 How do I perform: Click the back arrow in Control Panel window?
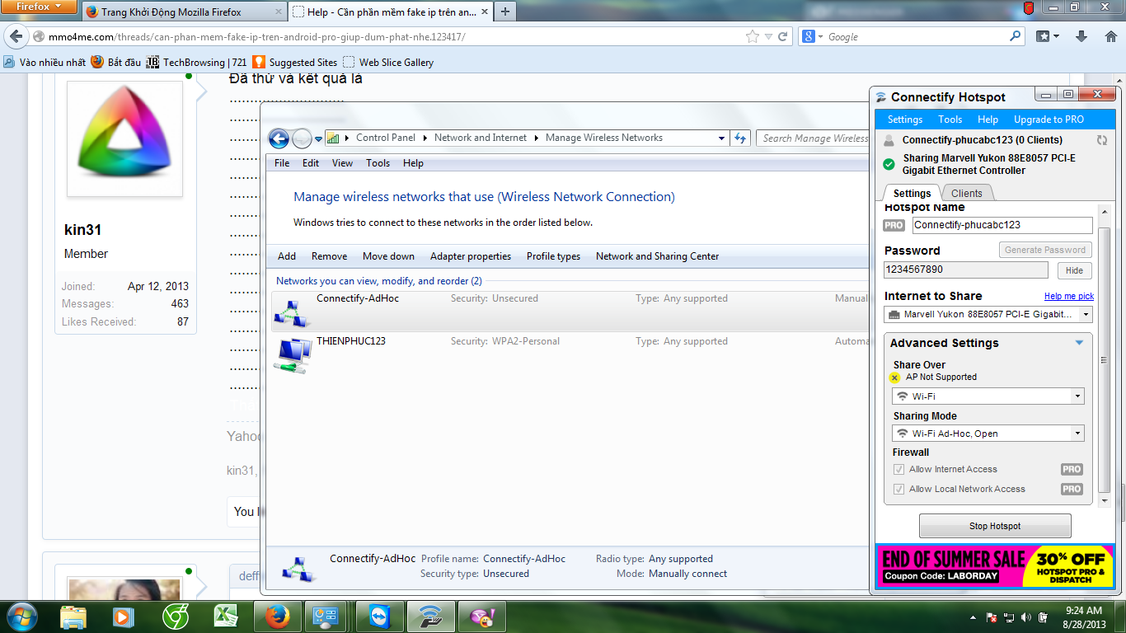(x=279, y=138)
